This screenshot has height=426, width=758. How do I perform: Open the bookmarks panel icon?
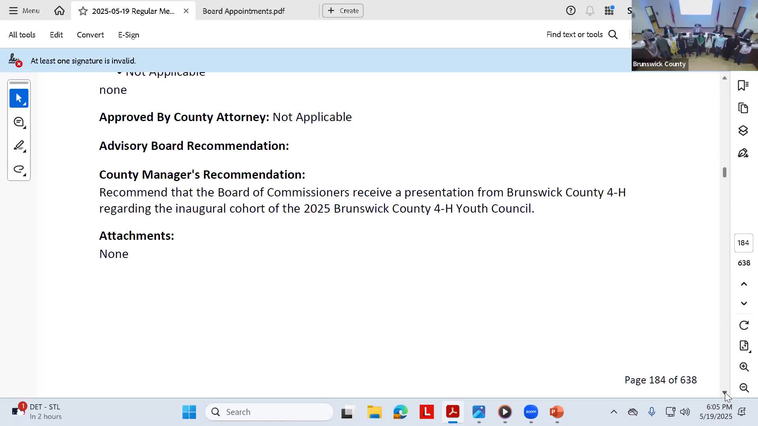coord(743,85)
